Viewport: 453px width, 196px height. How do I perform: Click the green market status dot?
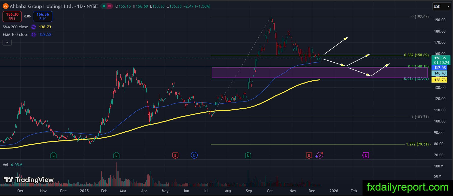pos(104,6)
